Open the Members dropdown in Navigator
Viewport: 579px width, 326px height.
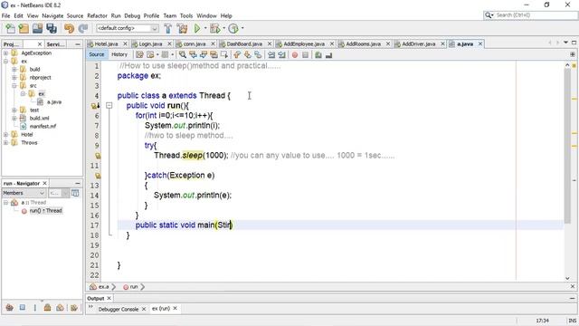(x=24, y=193)
